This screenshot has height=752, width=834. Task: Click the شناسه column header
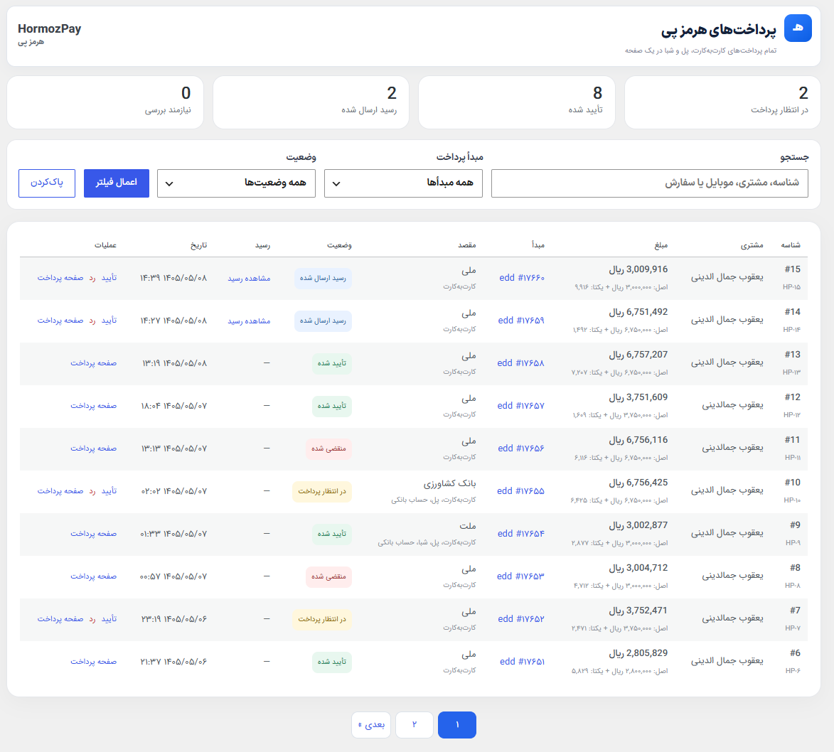791,245
